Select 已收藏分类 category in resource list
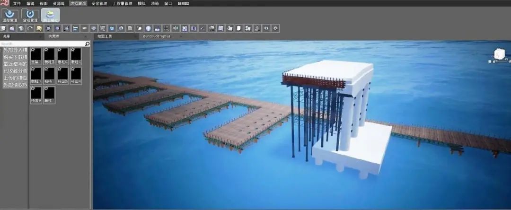This screenshot has height=210, width=511. (15, 71)
